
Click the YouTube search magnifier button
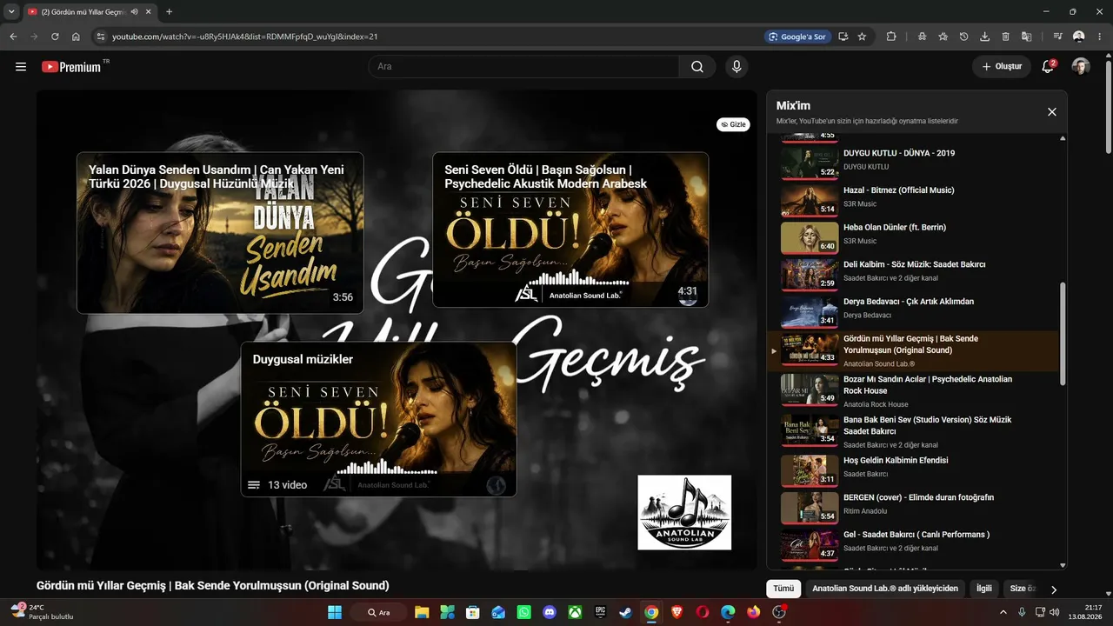(697, 67)
